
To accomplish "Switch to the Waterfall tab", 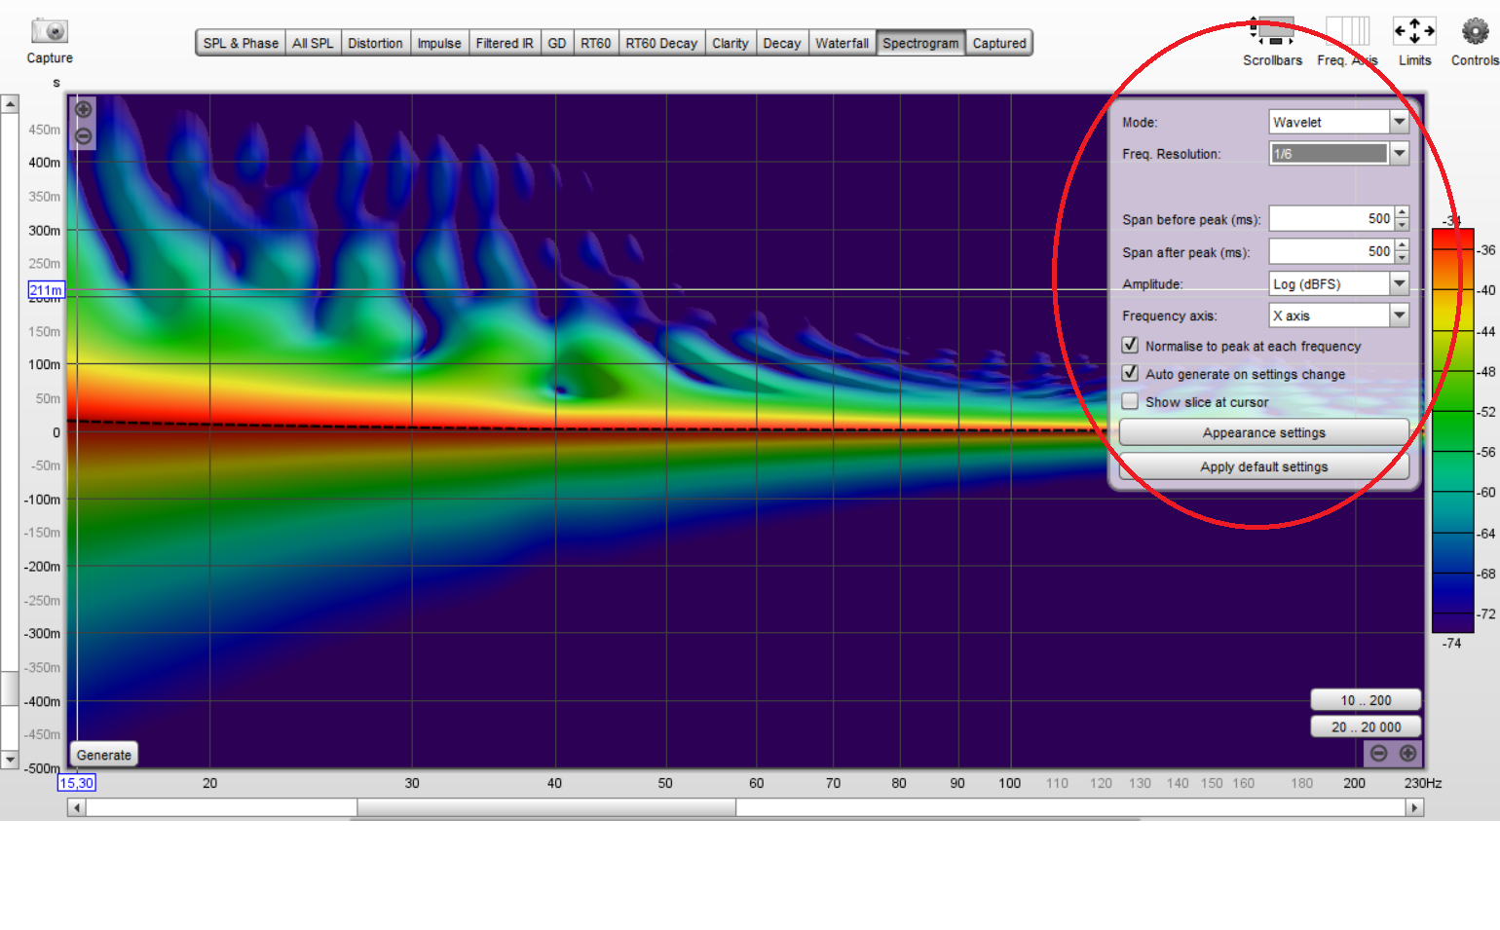I will pyautogui.click(x=842, y=43).
